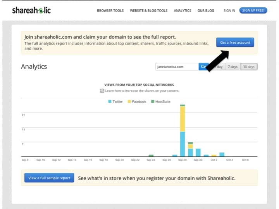Open Website & Blog Tools menu

pyautogui.click(x=148, y=11)
